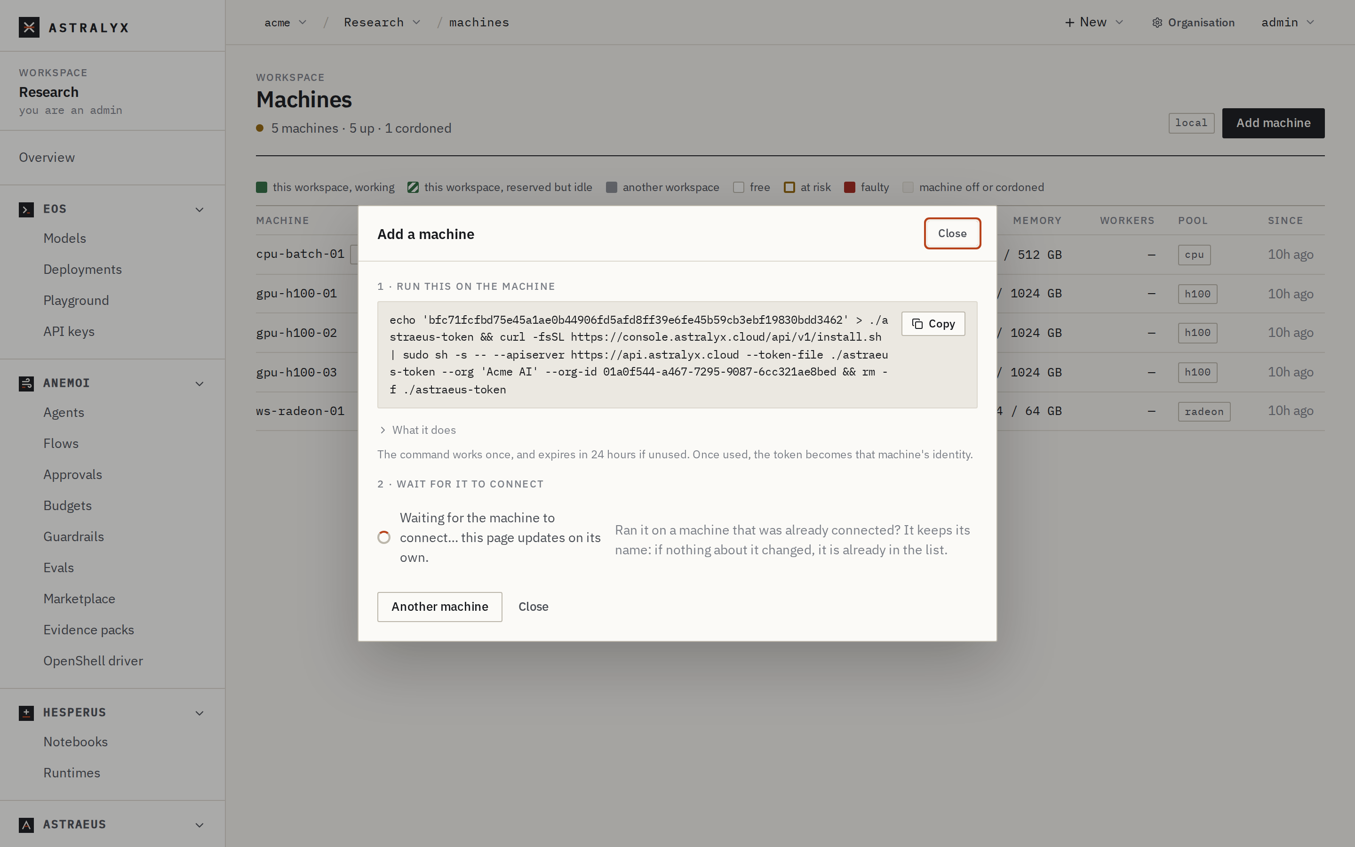Click the Hesperus section icon
This screenshot has width=1355, height=847.
(26, 712)
